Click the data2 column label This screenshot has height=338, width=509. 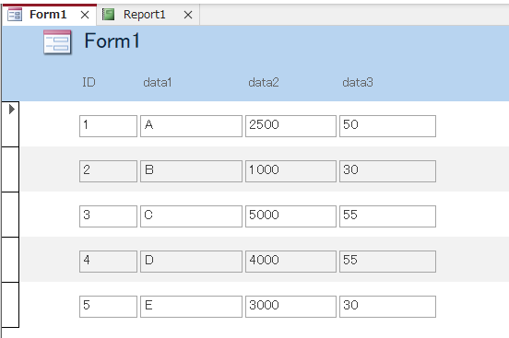coord(264,82)
